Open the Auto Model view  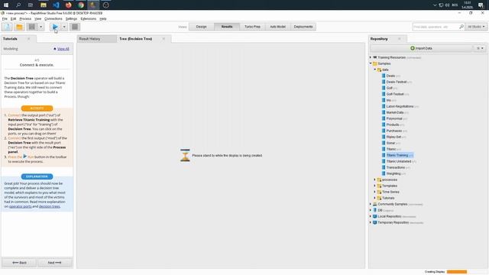(277, 27)
